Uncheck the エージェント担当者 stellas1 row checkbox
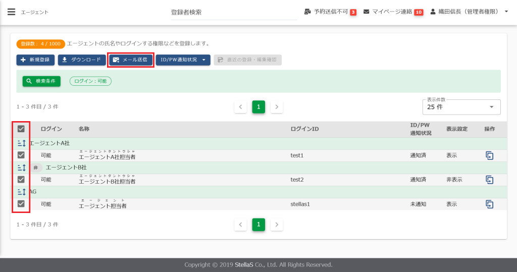Screen dimensions: 517x272 [x=21, y=204]
